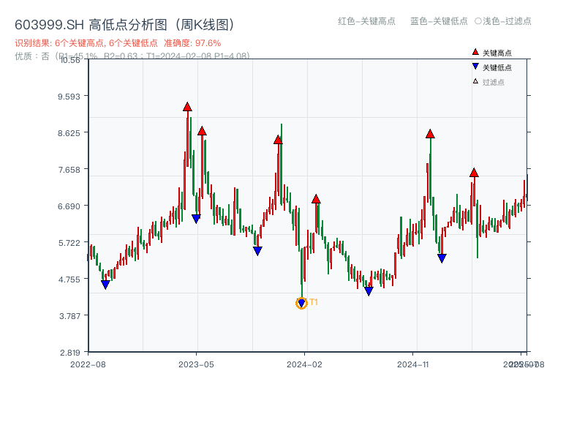Image resolution: width=585 pixels, height=439 pixels.
Task: Click the blue marker at the deepest trough
Action: tap(302, 302)
